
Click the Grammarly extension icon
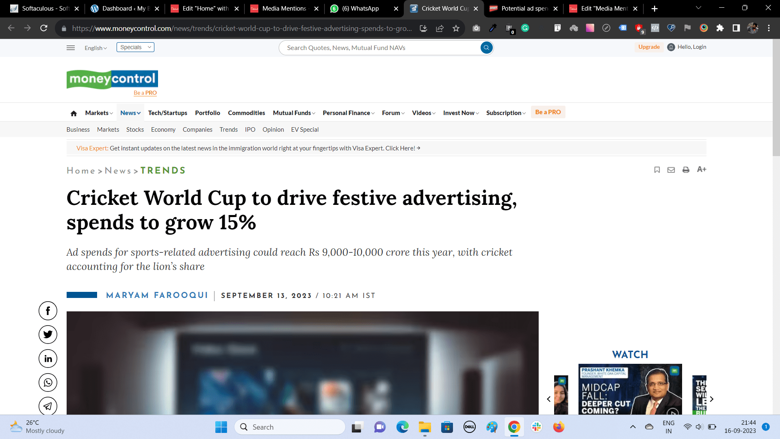click(525, 28)
